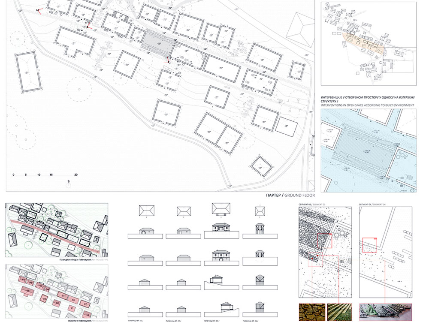The height and width of the screenshot is (322, 429).
Task: Click cellar 01 front elevation with arched door
Action: point(147,231)
